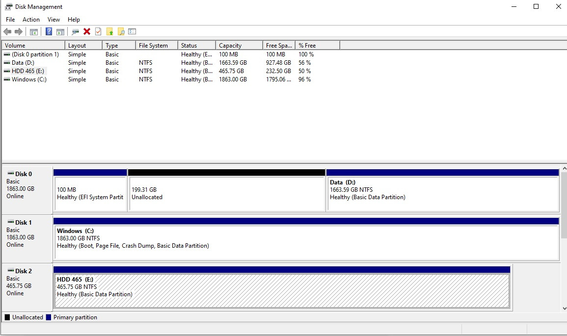Click the 1795.06 free space cell
Screen dimensions: 567x336
(x=278, y=79)
